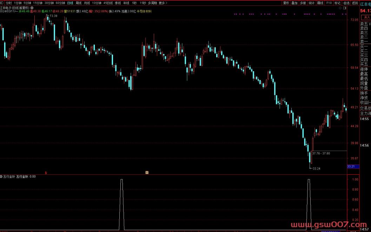Image resolution: width=371 pixels, height=232 pixels.
Task: Click the diamond icon above the price axis
Action: point(340,8)
